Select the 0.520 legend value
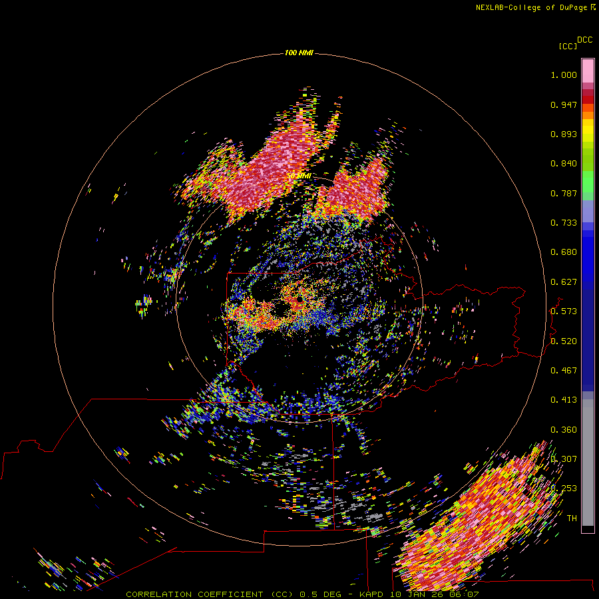Image resolution: width=599 pixels, height=599 pixels. pyautogui.click(x=564, y=341)
